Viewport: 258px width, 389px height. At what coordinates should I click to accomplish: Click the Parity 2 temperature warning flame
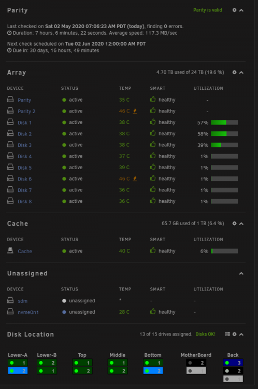point(135,111)
